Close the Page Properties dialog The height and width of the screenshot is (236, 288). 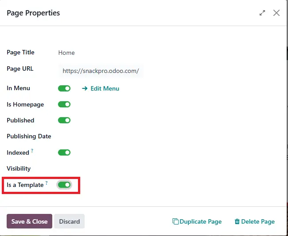(x=276, y=13)
